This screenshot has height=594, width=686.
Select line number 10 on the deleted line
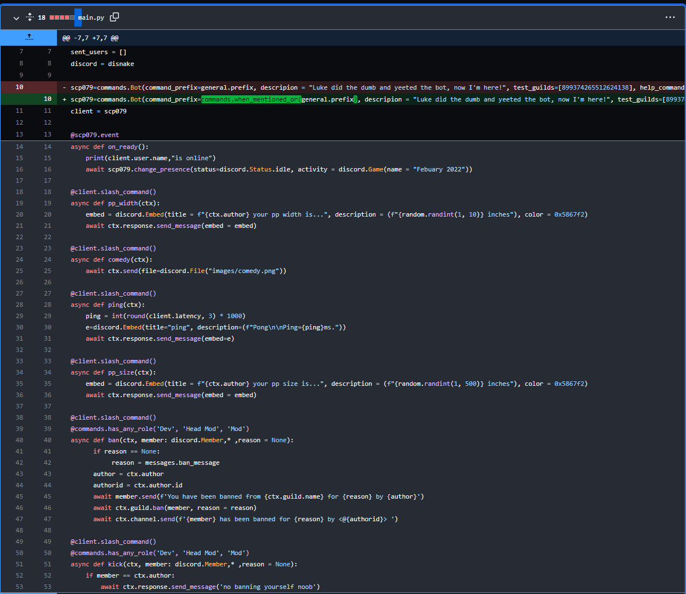pyautogui.click(x=19, y=87)
